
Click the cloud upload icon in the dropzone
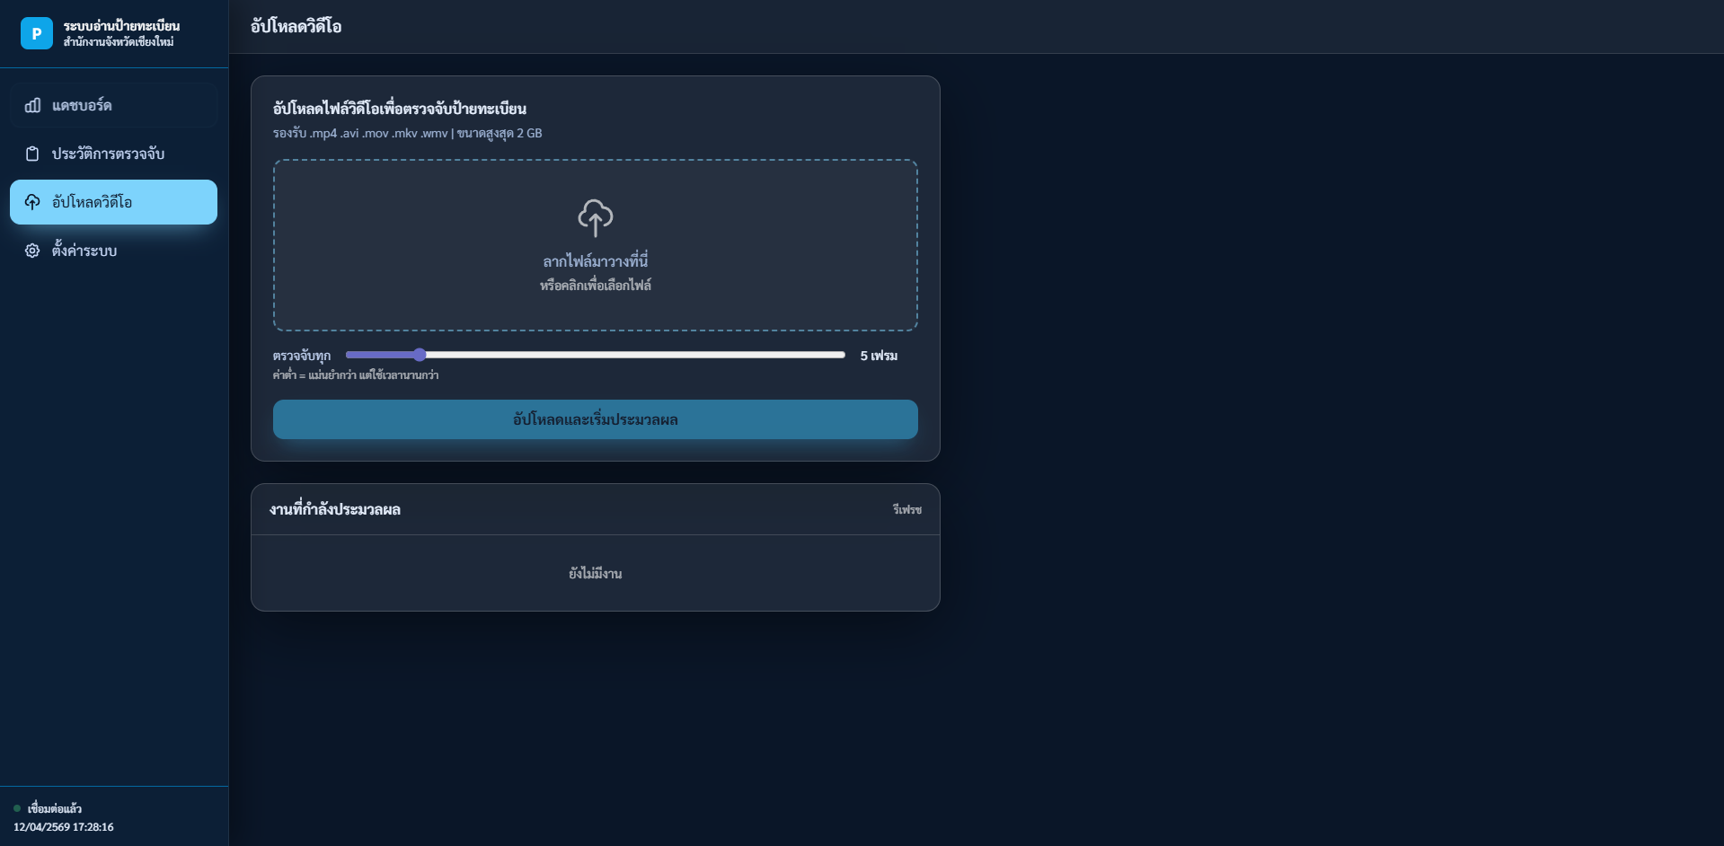[595, 217]
